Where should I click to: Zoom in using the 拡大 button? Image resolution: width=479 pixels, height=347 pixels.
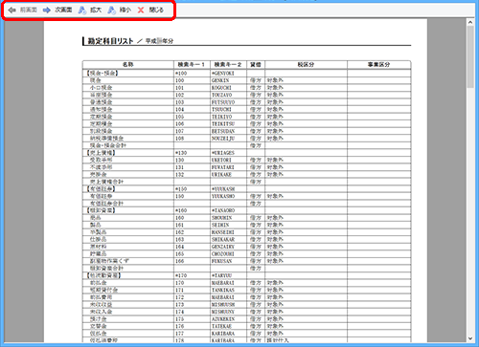click(x=90, y=10)
